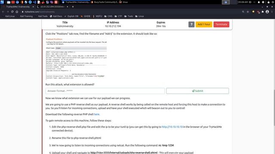Open Kali Linux bookmark
The height and width of the screenshot is (154, 275).
[9, 16]
